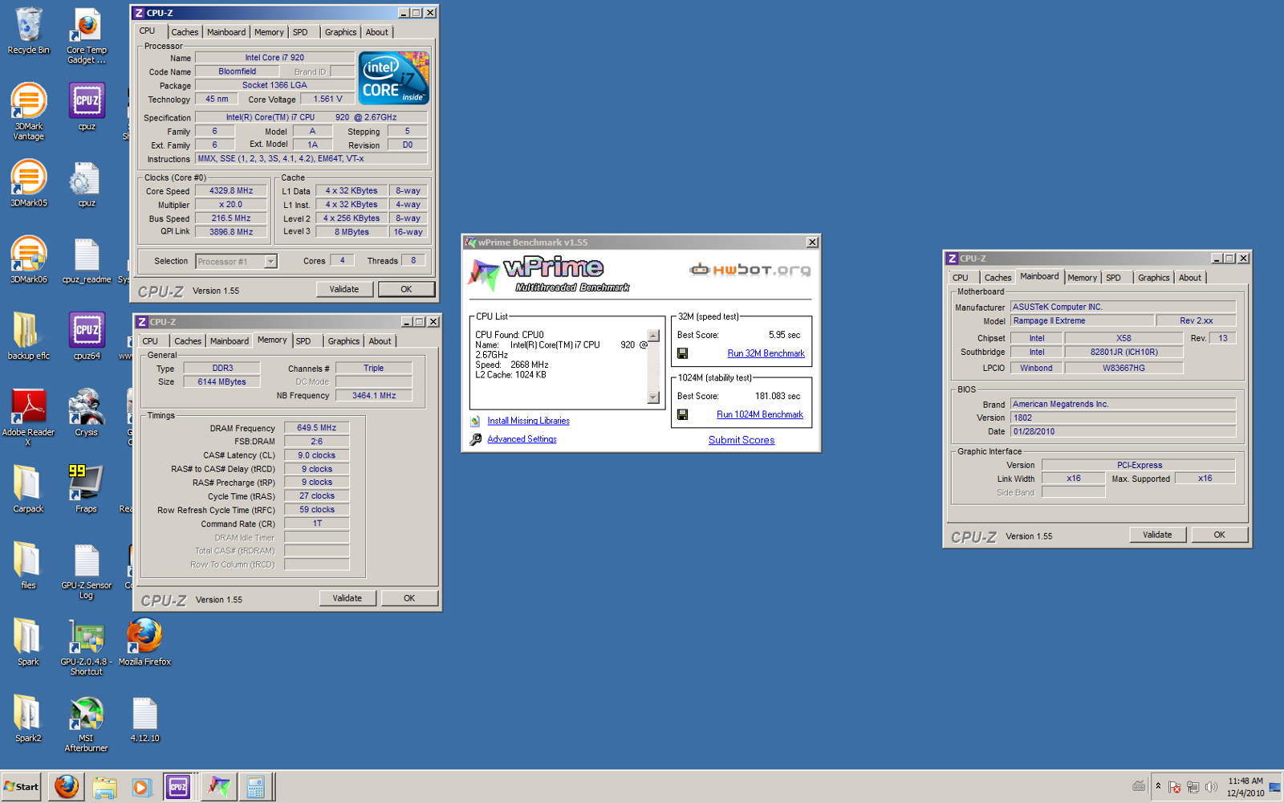Click Model field Rampage II Extreme
Image resolution: width=1284 pixels, height=803 pixels.
tap(1082, 320)
